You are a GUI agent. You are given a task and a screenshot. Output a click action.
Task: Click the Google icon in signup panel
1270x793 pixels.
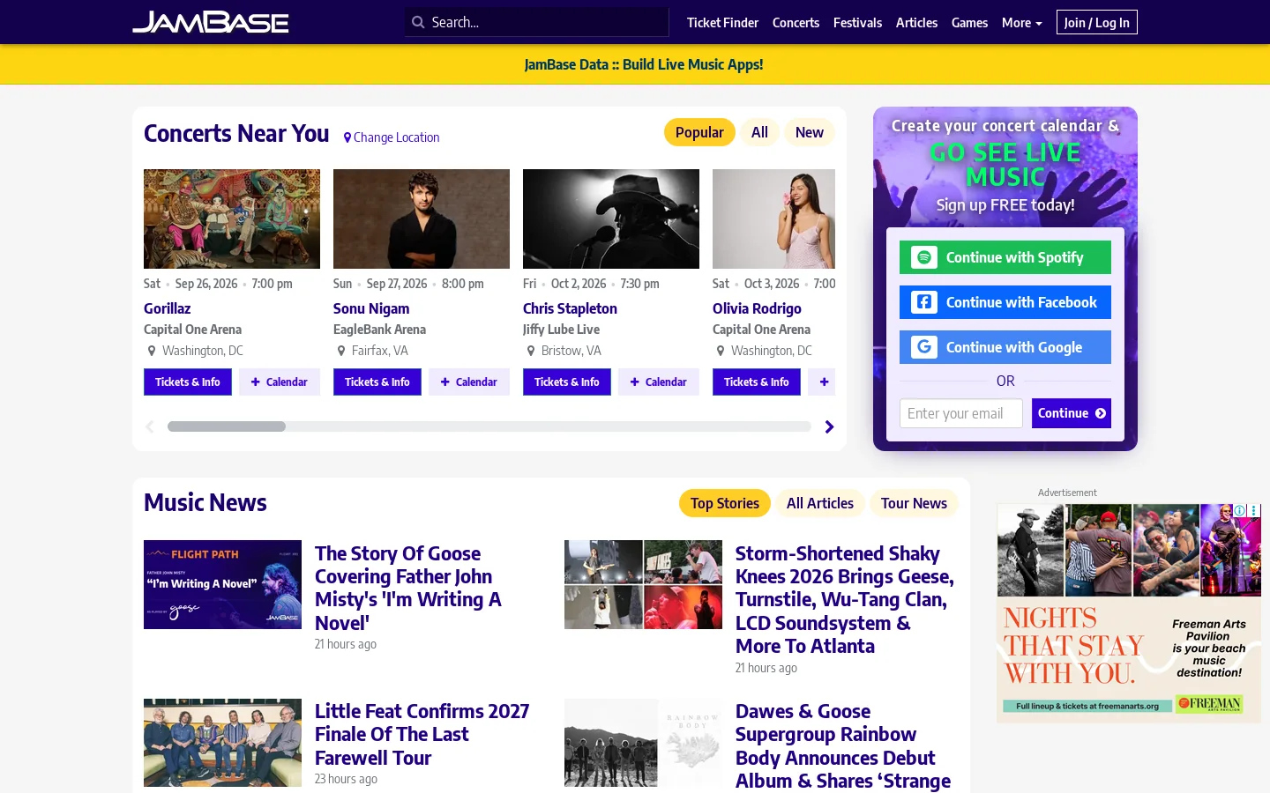pos(924,347)
